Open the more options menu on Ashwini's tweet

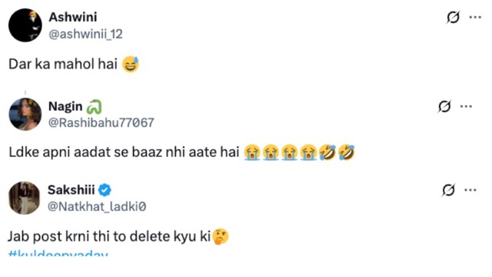pos(475,17)
